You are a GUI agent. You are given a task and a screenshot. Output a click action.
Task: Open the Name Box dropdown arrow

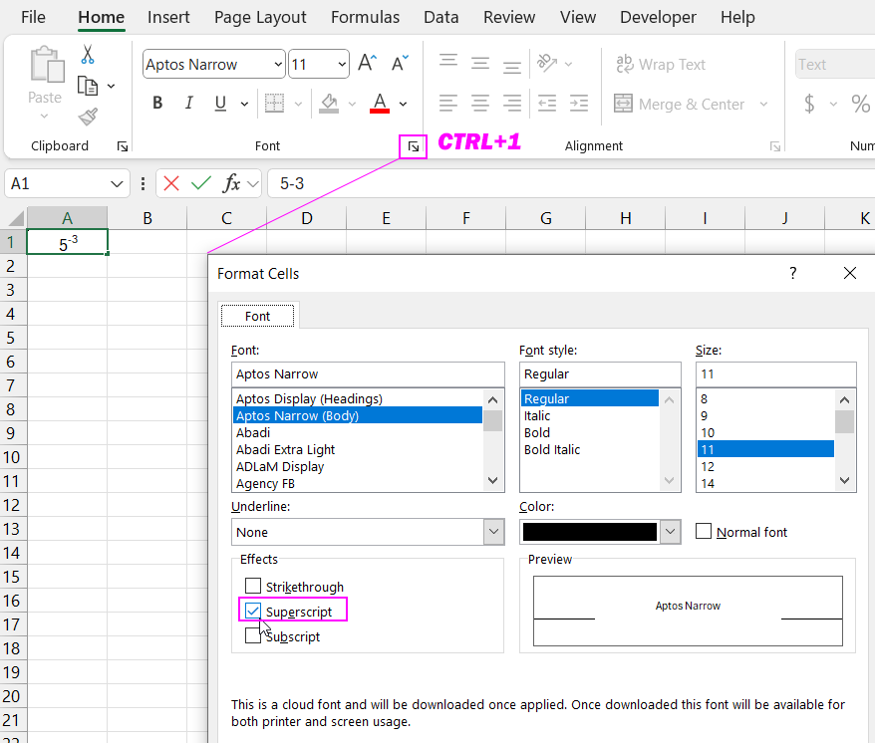(118, 184)
